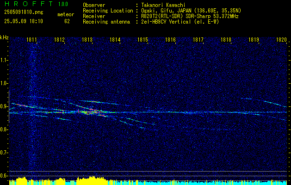Click the bright red-yellow echo cluster near 1813
Image resolution: width=291 pixels, height=185 pixels.
point(91,112)
